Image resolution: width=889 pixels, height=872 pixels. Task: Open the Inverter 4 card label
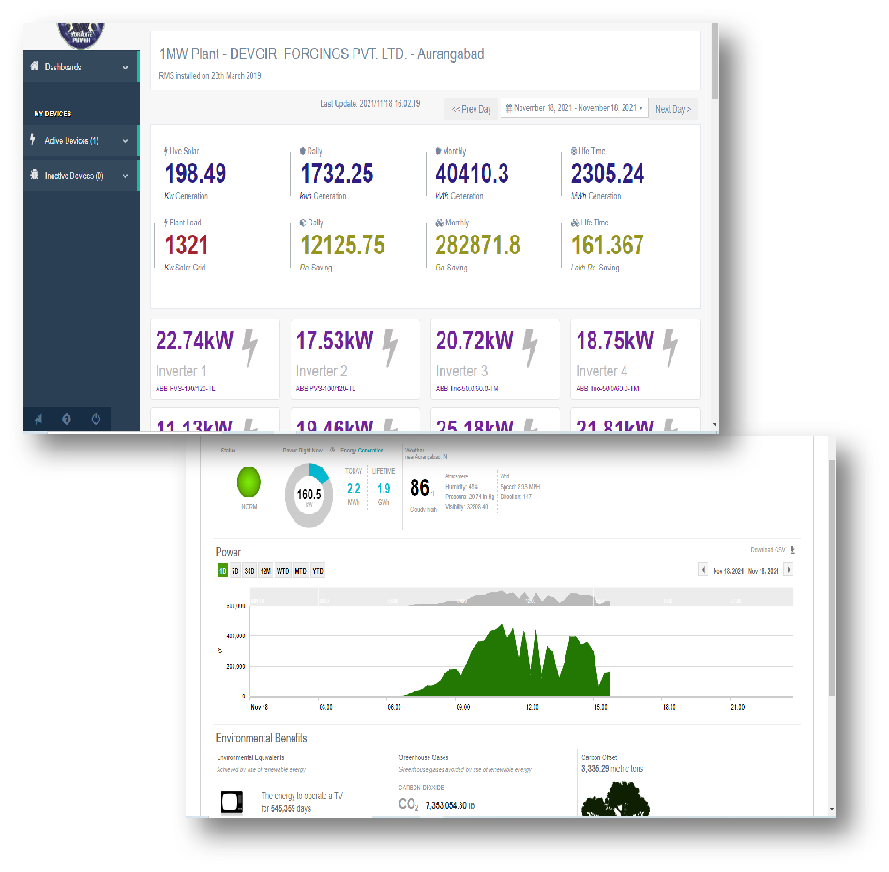[601, 371]
